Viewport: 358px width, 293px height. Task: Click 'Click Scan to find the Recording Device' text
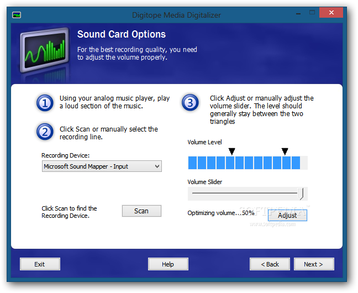pos(69,212)
